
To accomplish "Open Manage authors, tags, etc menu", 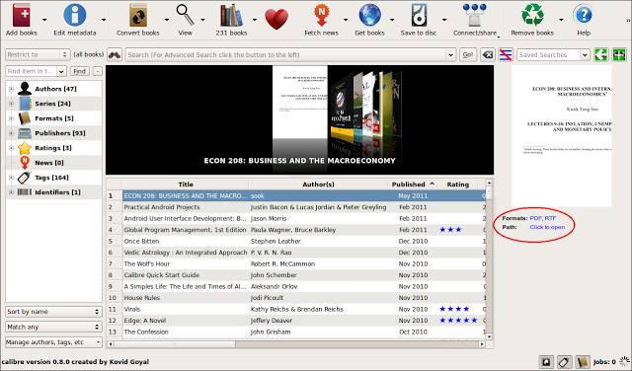I will [53, 342].
